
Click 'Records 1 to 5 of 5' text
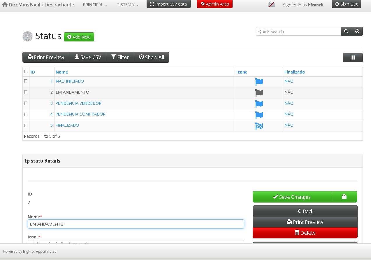(42, 136)
